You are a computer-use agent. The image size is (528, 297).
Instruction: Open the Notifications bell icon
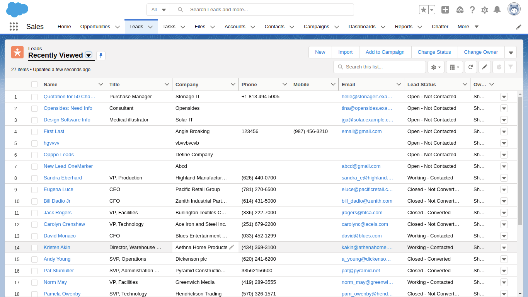coord(497,10)
